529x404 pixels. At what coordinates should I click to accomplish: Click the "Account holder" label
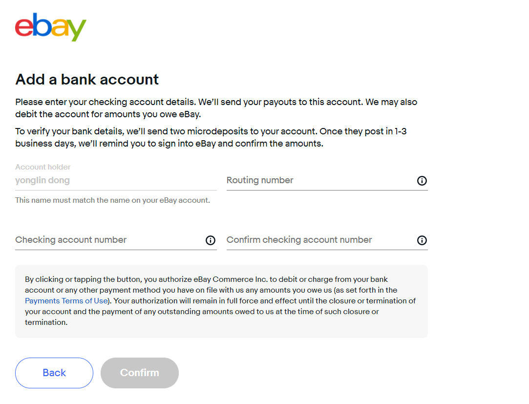point(43,167)
